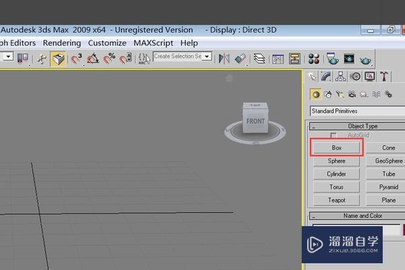Click the ViewCube home icon

(x=230, y=78)
